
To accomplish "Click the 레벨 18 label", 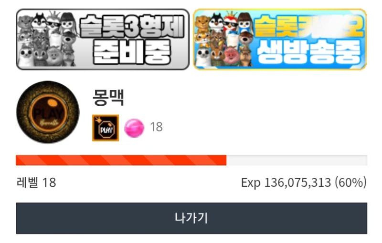I will pos(36,182).
